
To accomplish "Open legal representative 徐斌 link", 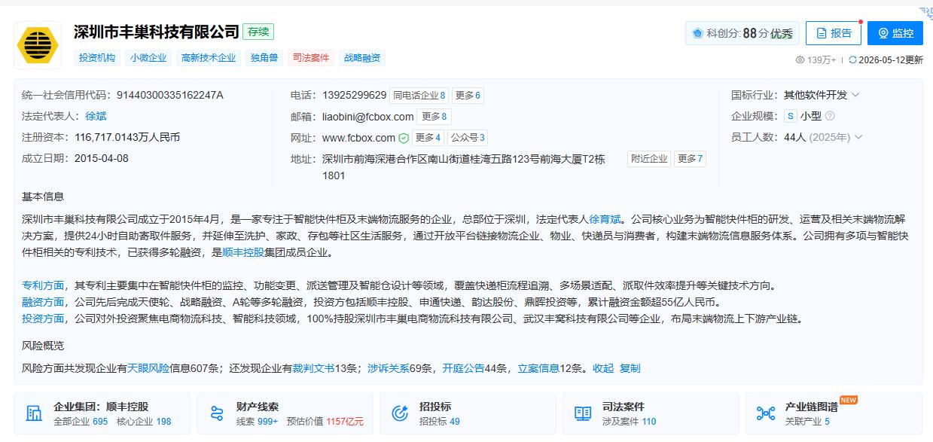I will [x=96, y=116].
